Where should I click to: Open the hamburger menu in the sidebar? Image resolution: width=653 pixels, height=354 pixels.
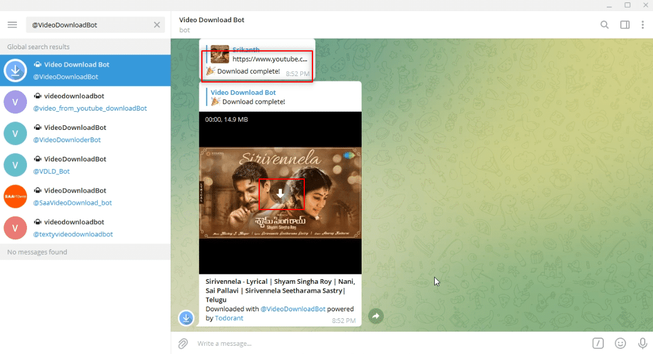pos(12,25)
